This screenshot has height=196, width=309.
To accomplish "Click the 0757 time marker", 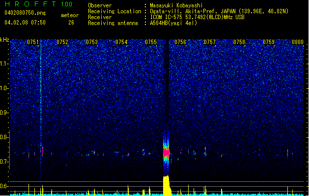I will point(210,42).
